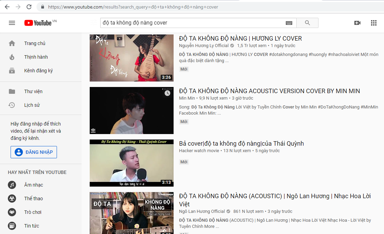Open Kênh đăng ký subscriptions
This screenshot has width=384, height=234.
(x=39, y=71)
